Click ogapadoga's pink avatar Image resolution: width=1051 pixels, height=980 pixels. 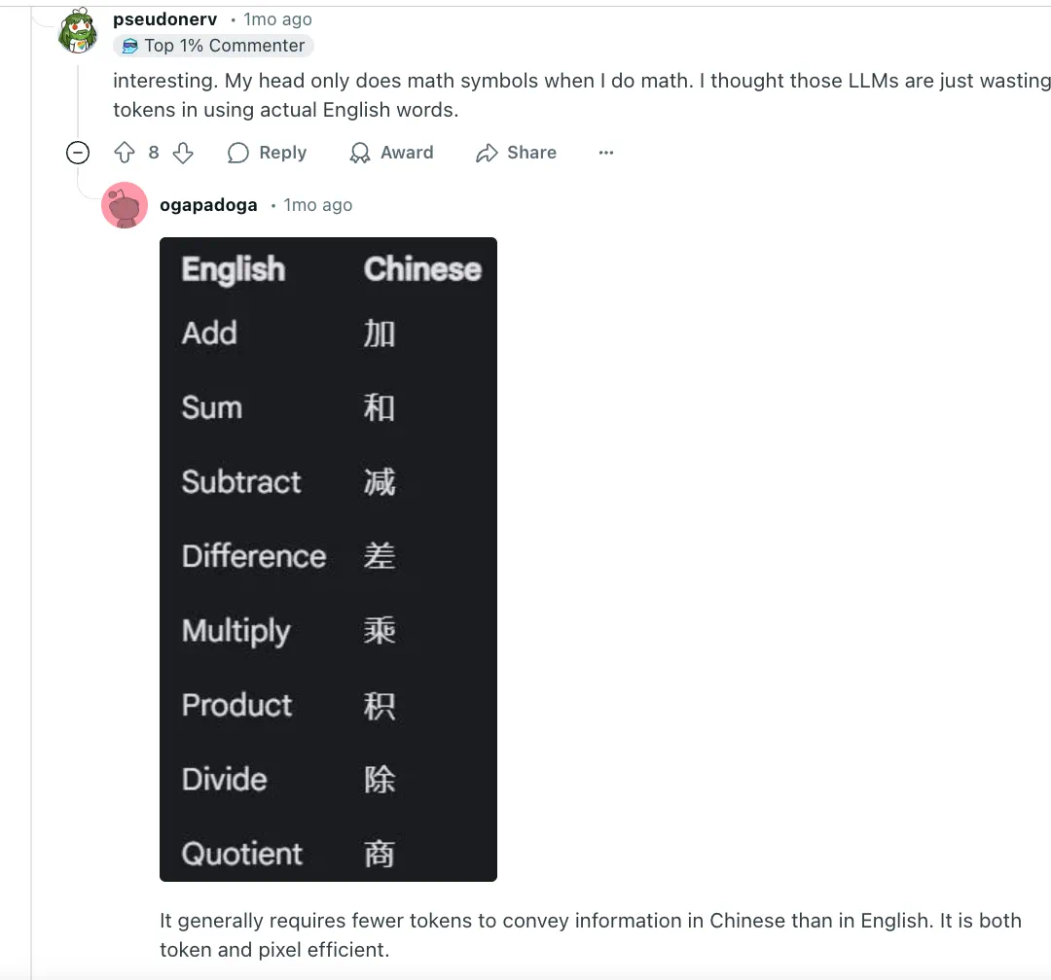[x=125, y=205]
